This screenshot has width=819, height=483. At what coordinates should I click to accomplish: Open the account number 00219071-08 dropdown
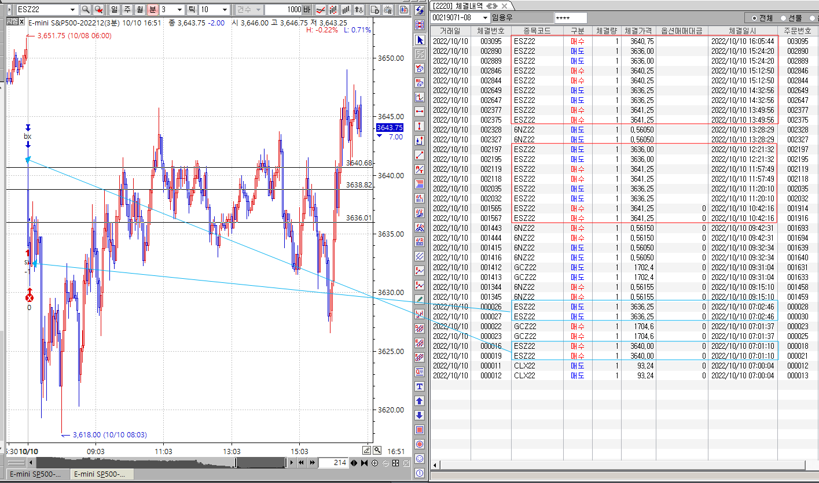point(484,18)
